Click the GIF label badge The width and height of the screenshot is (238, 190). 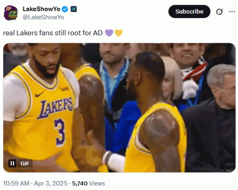point(25,164)
